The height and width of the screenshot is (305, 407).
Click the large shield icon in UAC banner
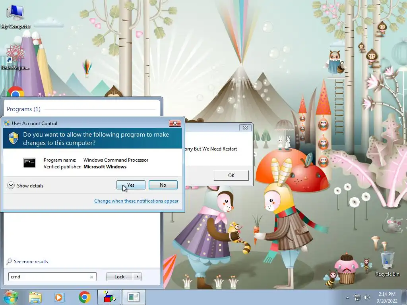click(14, 138)
